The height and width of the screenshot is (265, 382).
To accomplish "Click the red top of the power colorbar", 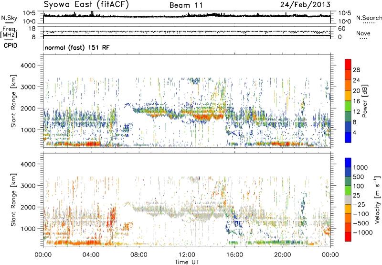I will point(348,64).
